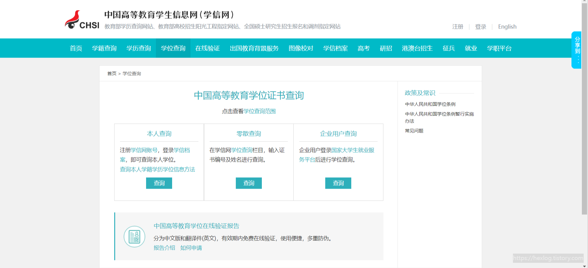Open 学历查询 navigation item
The width and height of the screenshot is (588, 268).
(139, 48)
